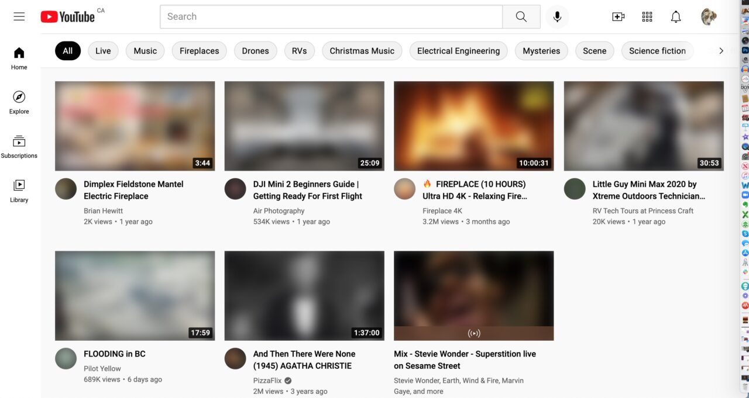Play the 10-hour fireplace video thumbnail
Screen dimensions: 749x398
pyautogui.click(x=474, y=126)
